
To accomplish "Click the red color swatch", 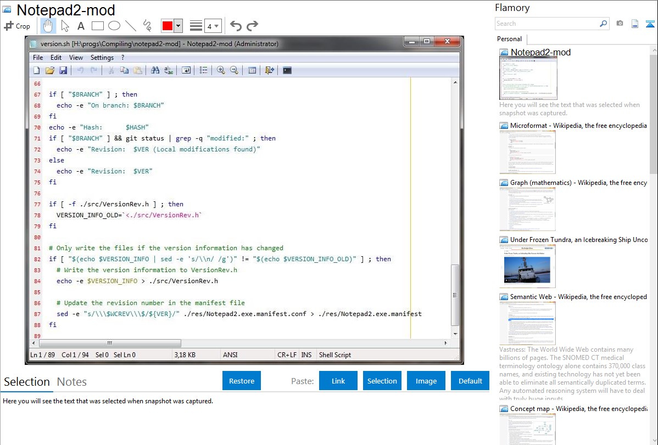I will tap(168, 26).
